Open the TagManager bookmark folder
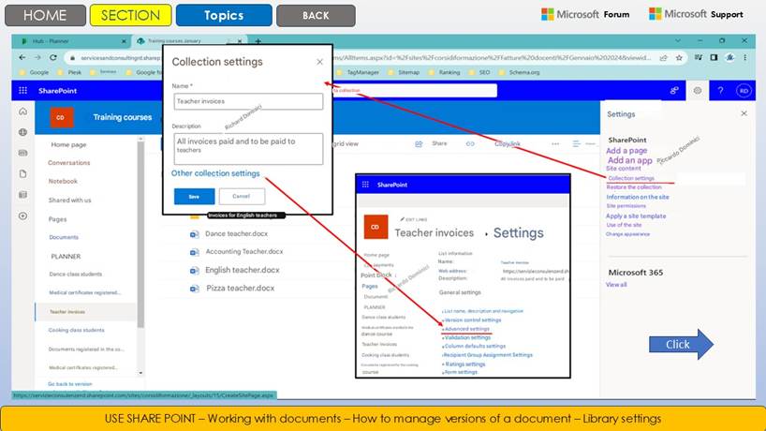 (358, 72)
